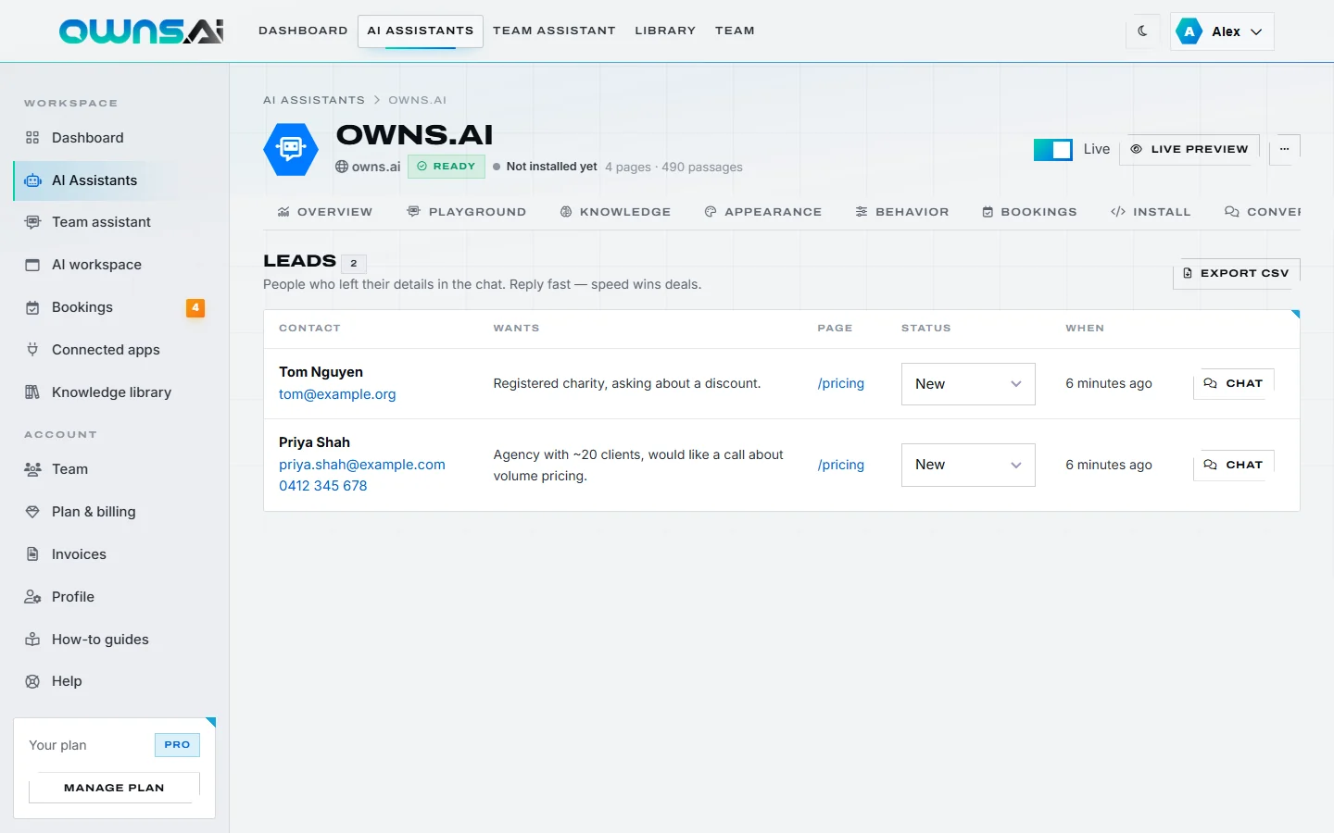
Task: Switch to the Playground tab
Action: tap(466, 212)
